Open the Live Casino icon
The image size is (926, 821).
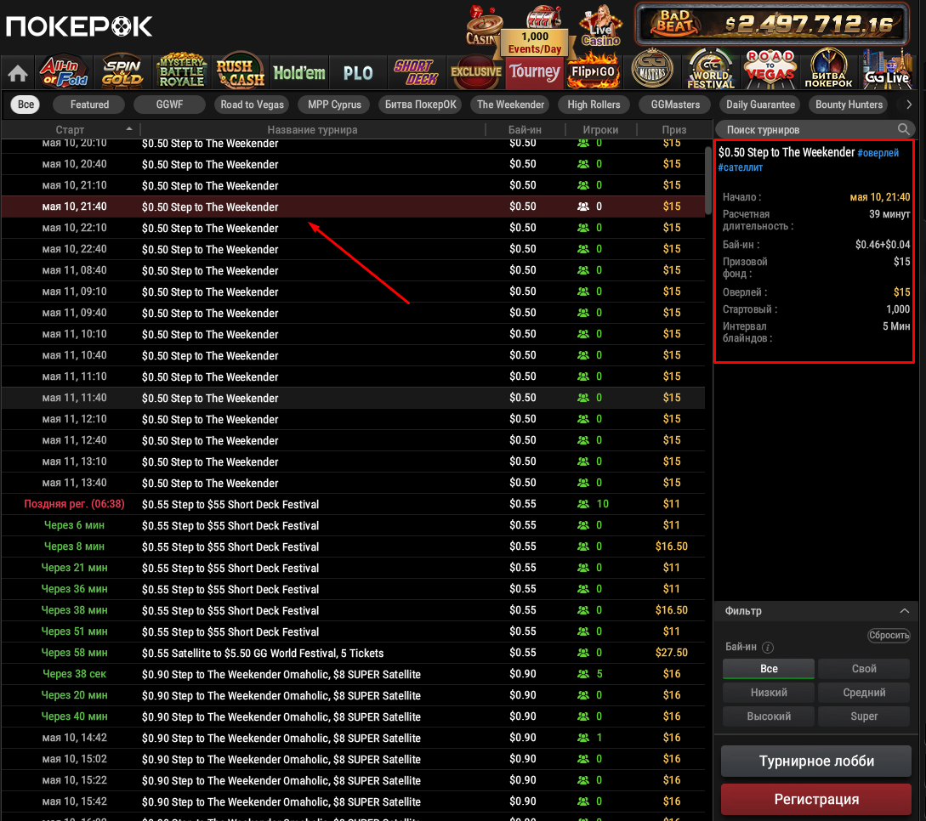pos(600,26)
